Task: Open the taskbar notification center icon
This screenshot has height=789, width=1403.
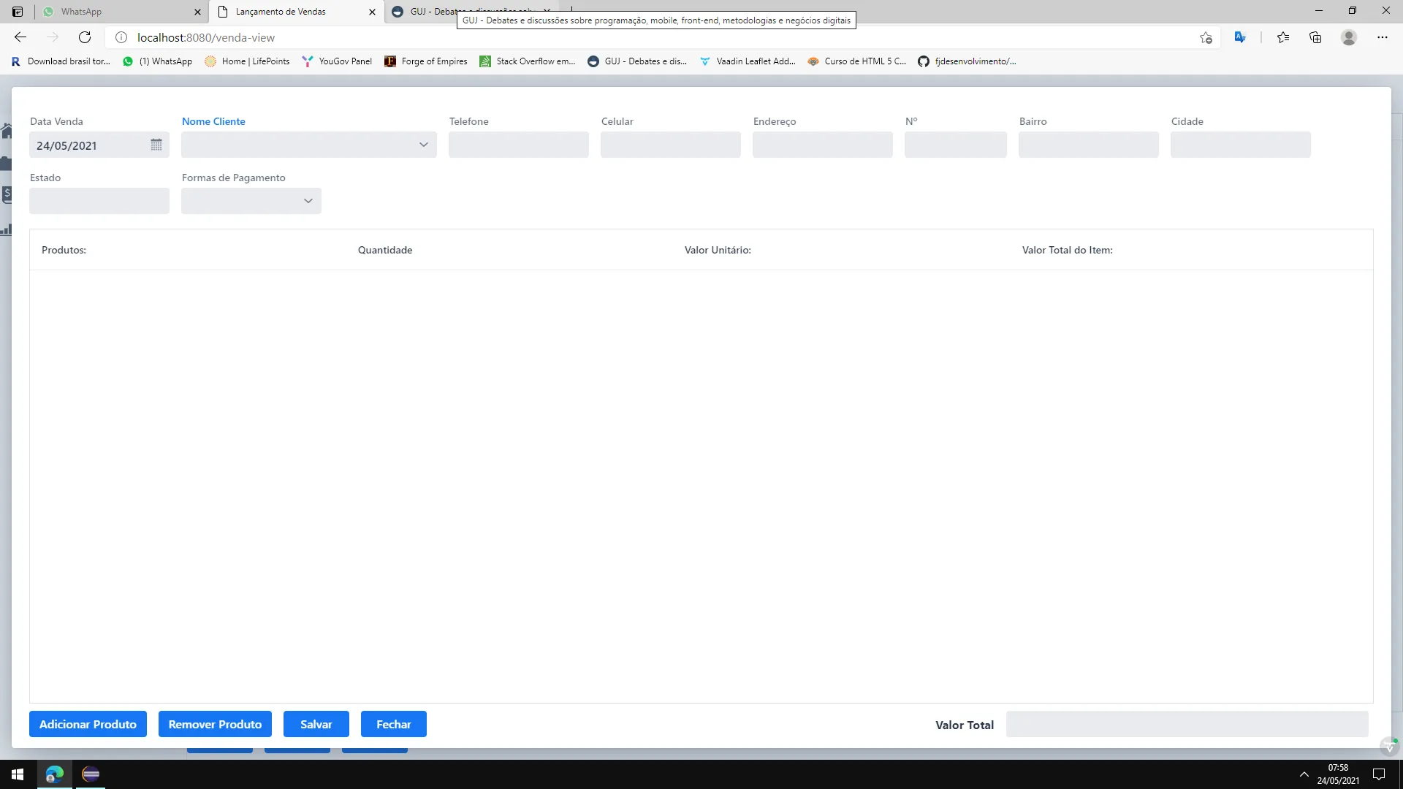Action: pyautogui.click(x=1379, y=774)
